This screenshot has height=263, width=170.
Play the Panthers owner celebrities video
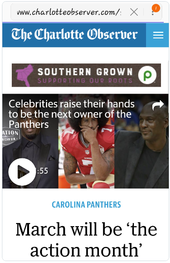coord(22,172)
